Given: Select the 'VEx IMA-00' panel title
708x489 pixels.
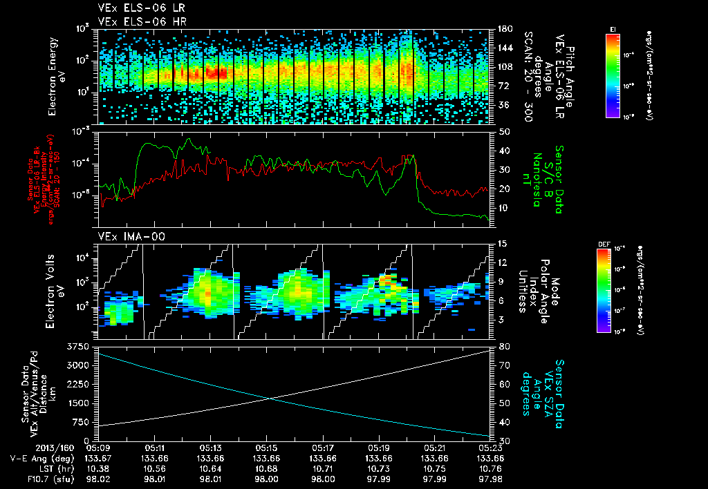Looking at the screenshot, I should click(x=131, y=236).
